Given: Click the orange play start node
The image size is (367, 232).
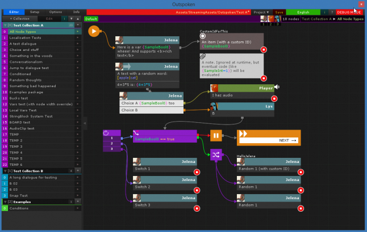Looking at the screenshot, I should coord(94,31).
